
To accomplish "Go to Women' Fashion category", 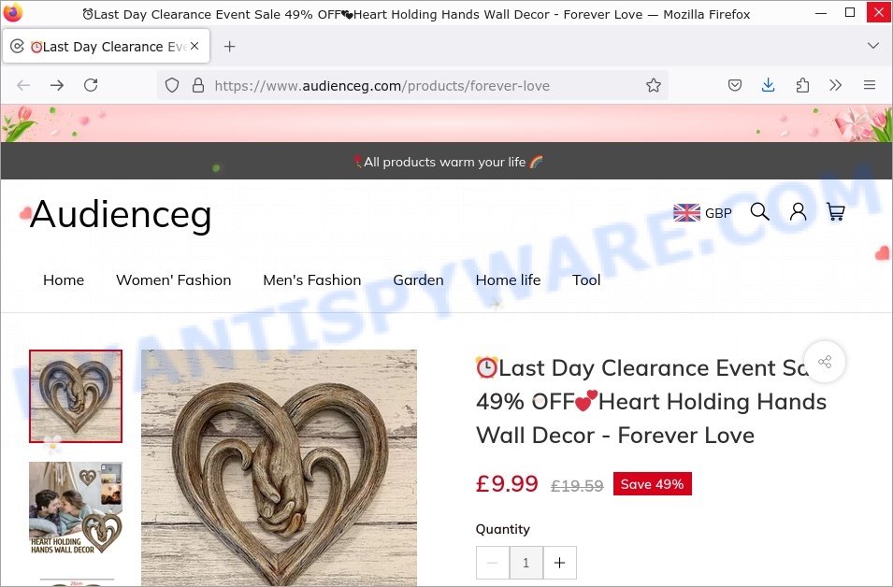I will point(174,280).
